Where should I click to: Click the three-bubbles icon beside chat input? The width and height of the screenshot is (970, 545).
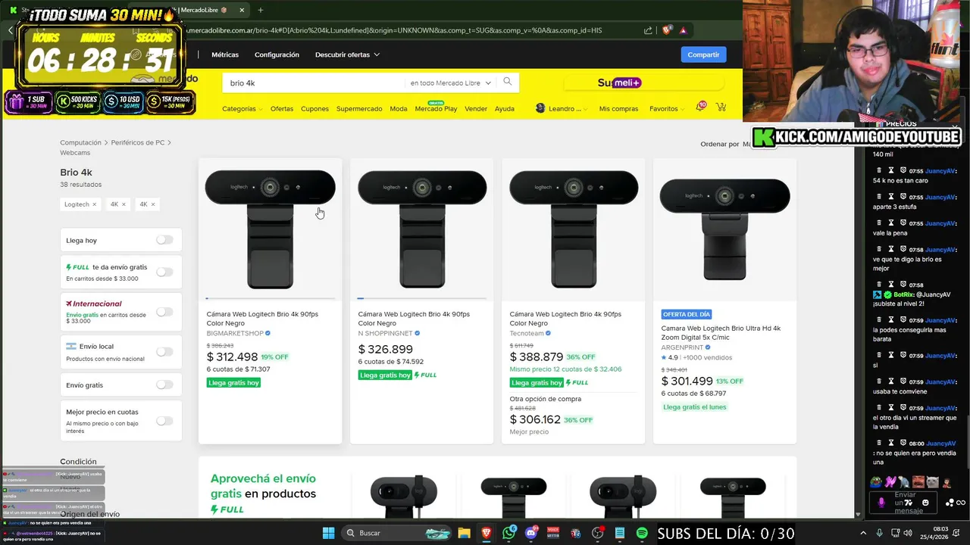pos(950,503)
